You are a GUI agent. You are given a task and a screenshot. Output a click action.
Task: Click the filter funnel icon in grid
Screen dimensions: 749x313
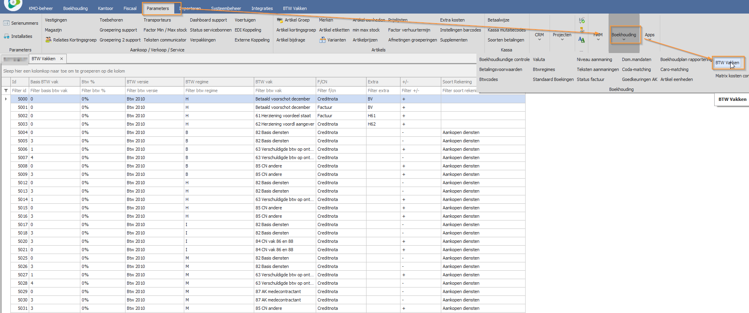click(x=6, y=91)
